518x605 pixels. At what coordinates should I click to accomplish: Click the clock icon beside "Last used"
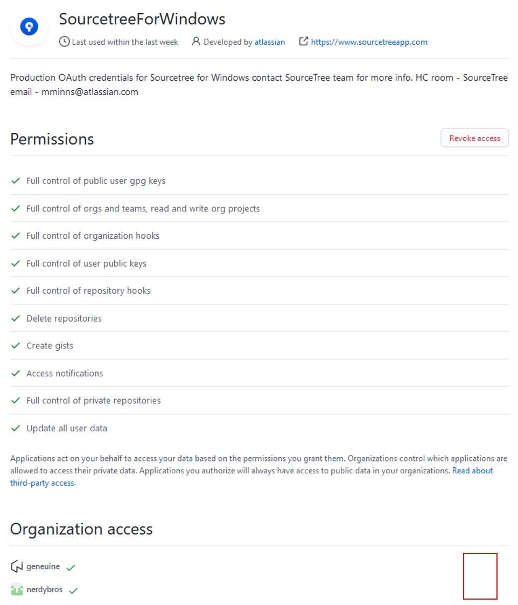coord(64,42)
